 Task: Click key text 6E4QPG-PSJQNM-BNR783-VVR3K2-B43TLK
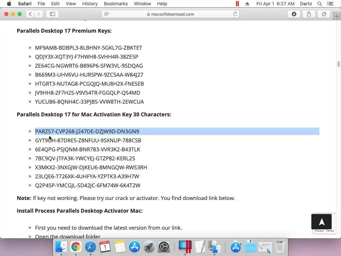(x=88, y=149)
